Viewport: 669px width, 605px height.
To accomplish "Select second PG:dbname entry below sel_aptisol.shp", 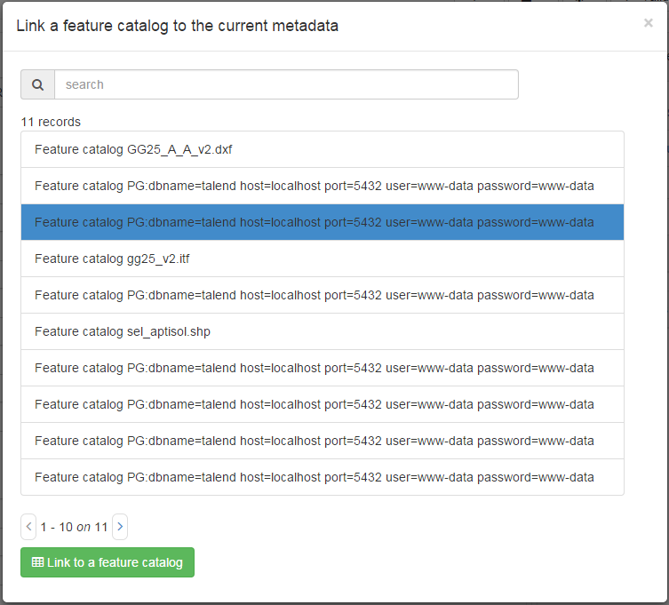I will pyautogui.click(x=323, y=404).
